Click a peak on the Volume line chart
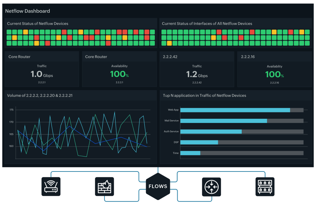316x205 pixels. coord(115,111)
